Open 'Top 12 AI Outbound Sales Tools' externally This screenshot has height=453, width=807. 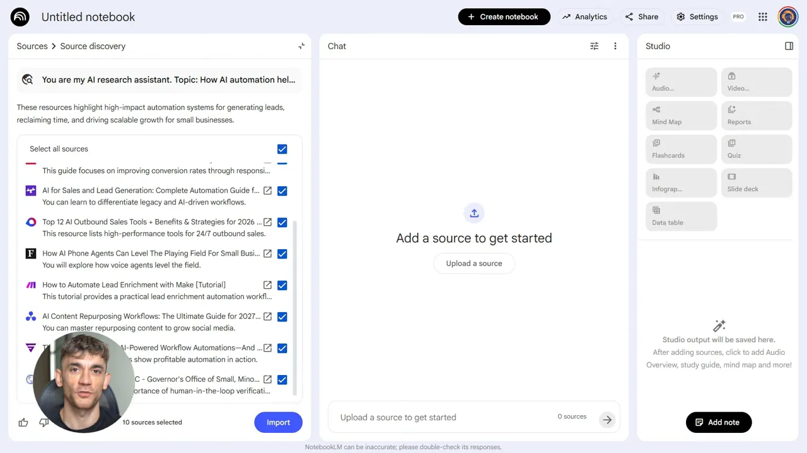267,222
